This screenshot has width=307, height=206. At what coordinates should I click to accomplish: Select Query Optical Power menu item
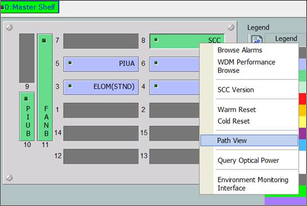(248, 160)
